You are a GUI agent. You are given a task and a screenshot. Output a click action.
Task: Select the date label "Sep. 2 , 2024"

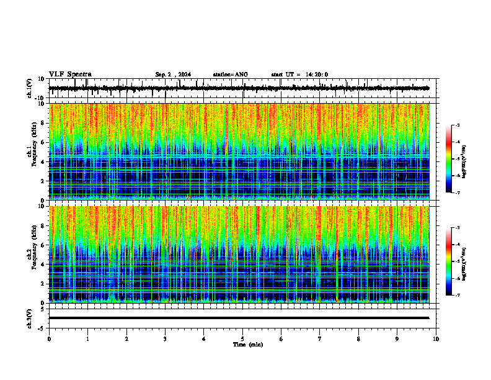click(173, 75)
